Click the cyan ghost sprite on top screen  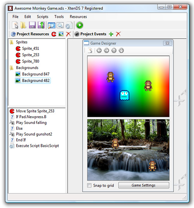coord(125,95)
